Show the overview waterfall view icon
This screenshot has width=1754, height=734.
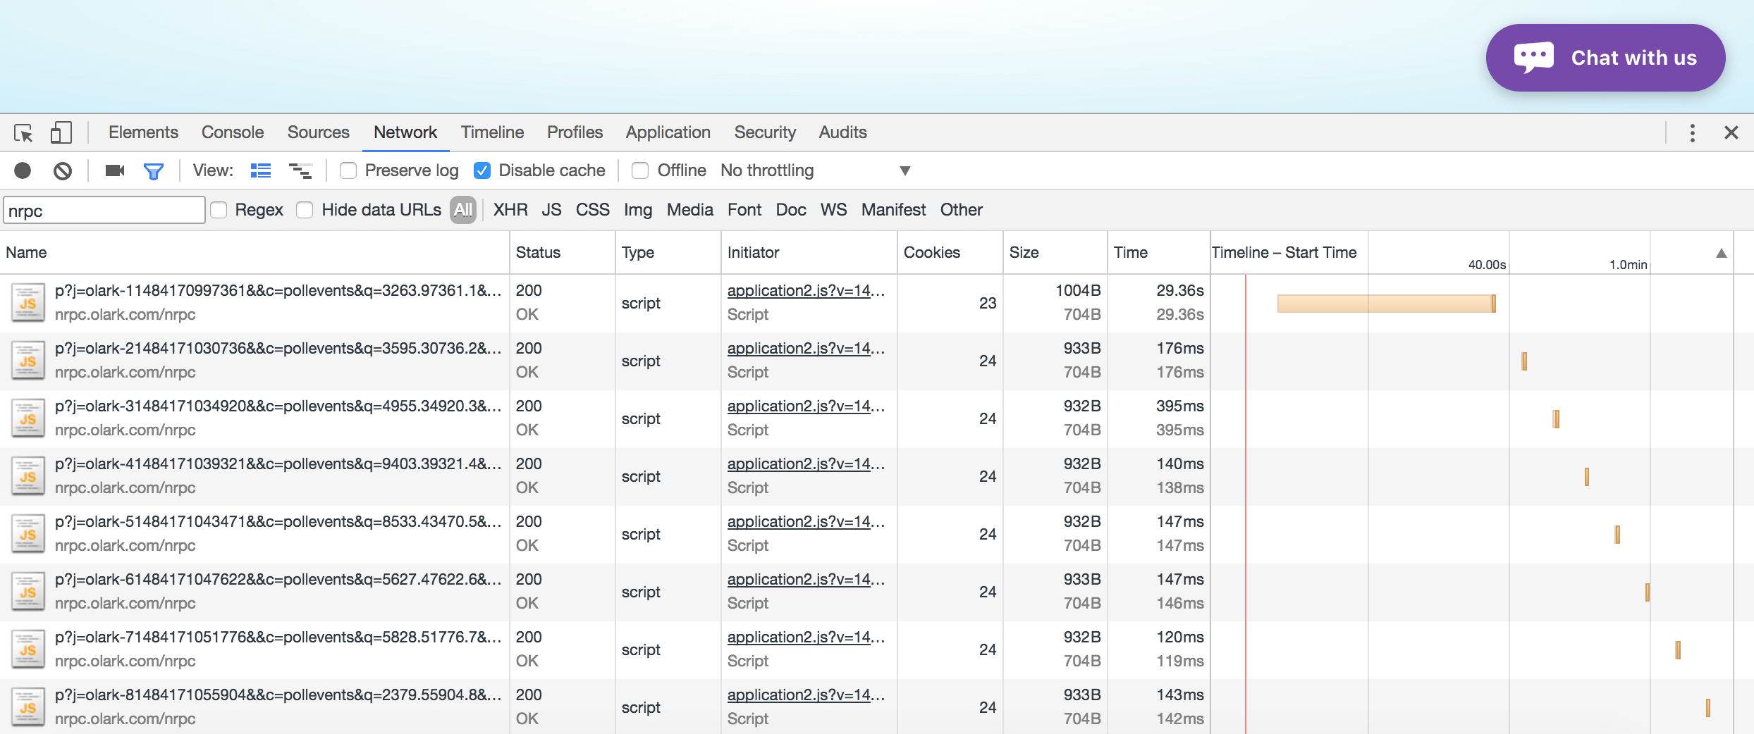[300, 170]
